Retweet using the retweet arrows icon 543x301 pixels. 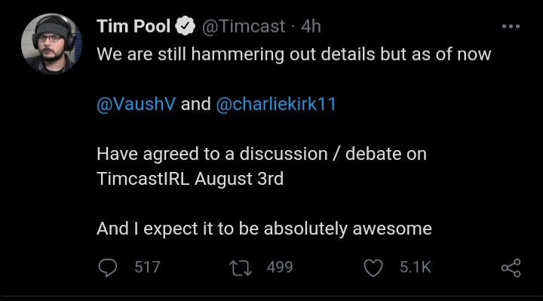241,268
